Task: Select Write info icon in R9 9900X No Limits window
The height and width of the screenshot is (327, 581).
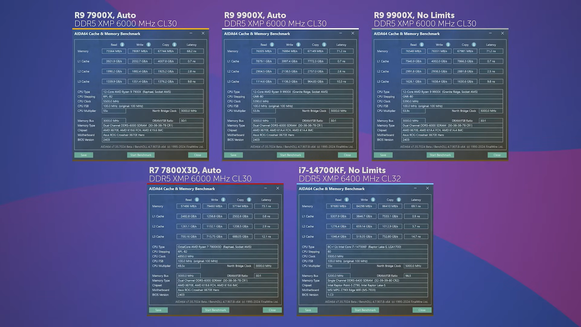Action: (x=448, y=45)
